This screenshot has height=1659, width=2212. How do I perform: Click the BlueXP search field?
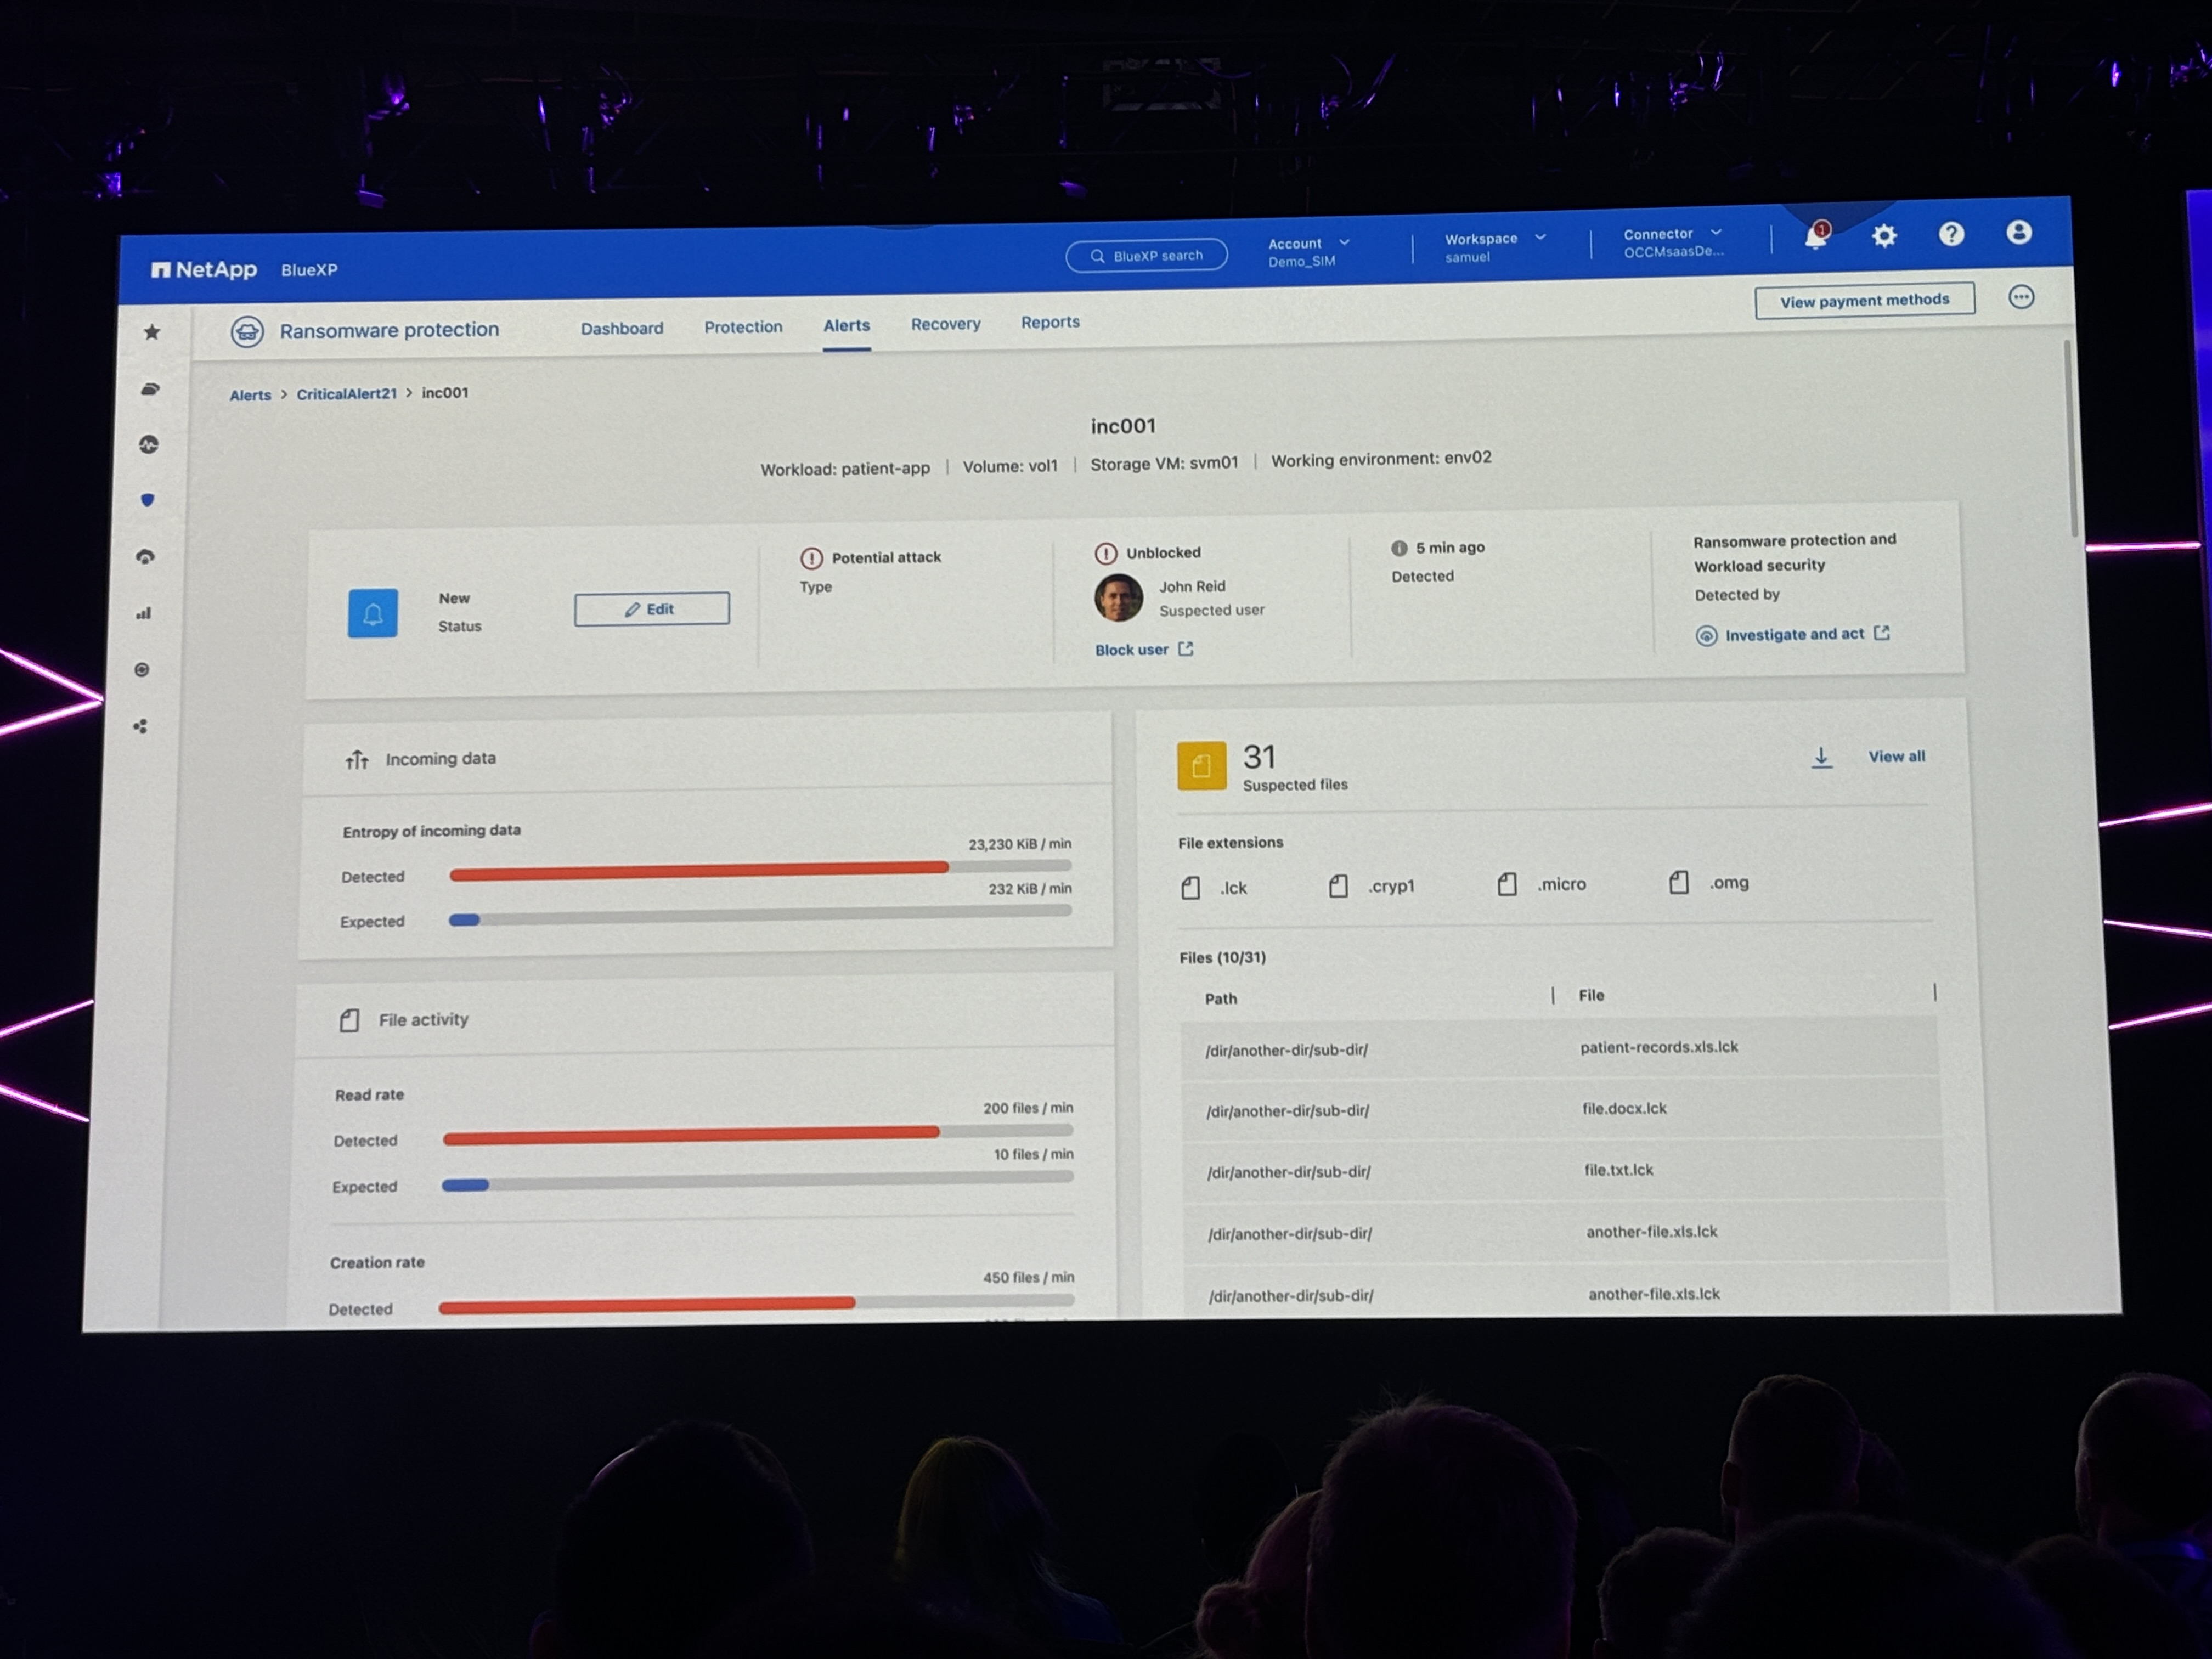(1146, 256)
